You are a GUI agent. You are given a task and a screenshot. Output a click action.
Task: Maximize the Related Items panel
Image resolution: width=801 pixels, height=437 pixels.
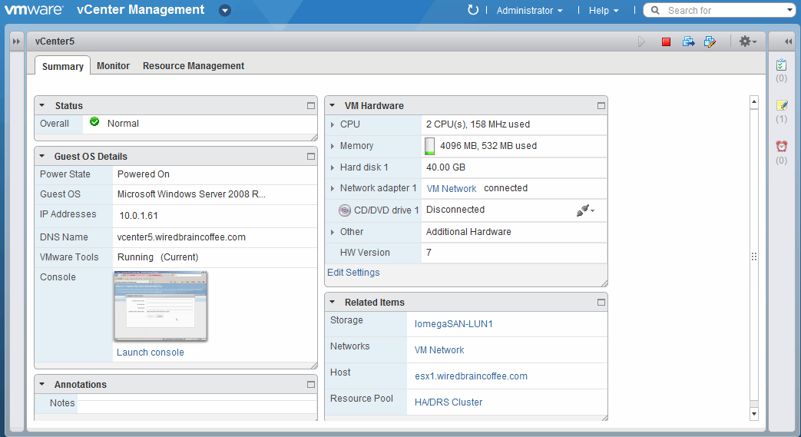click(601, 302)
